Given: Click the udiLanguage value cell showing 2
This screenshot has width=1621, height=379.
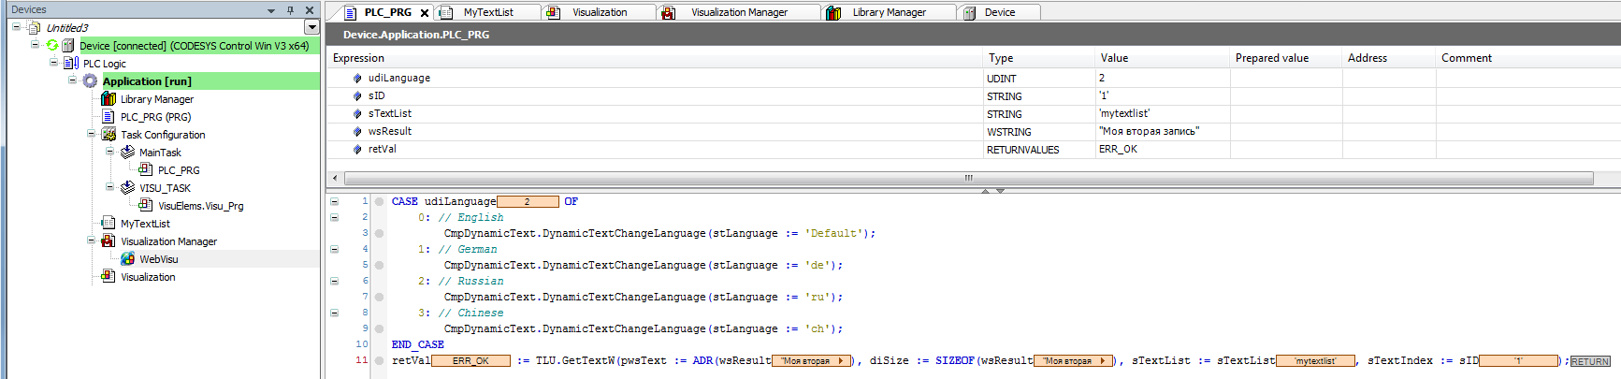Looking at the screenshot, I should 1162,79.
